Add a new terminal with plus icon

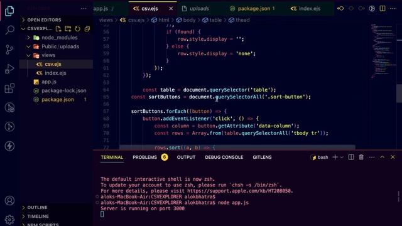[x=335, y=157]
